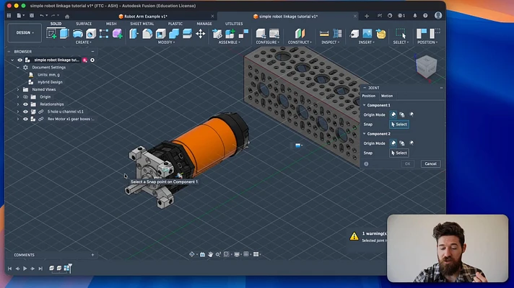Image resolution: width=514 pixels, height=288 pixels.
Task: Hide the Rev Motor x1 gear boxes component
Action: pos(25,120)
